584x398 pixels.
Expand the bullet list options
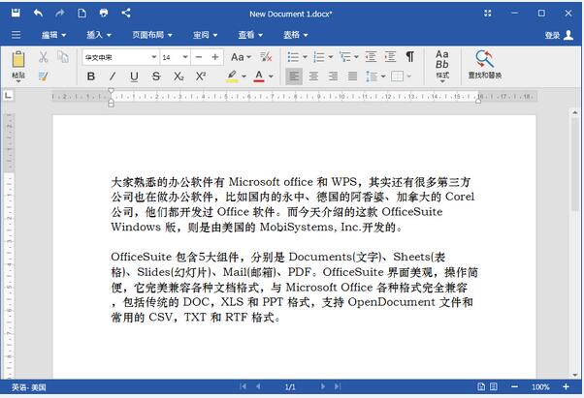(305, 57)
